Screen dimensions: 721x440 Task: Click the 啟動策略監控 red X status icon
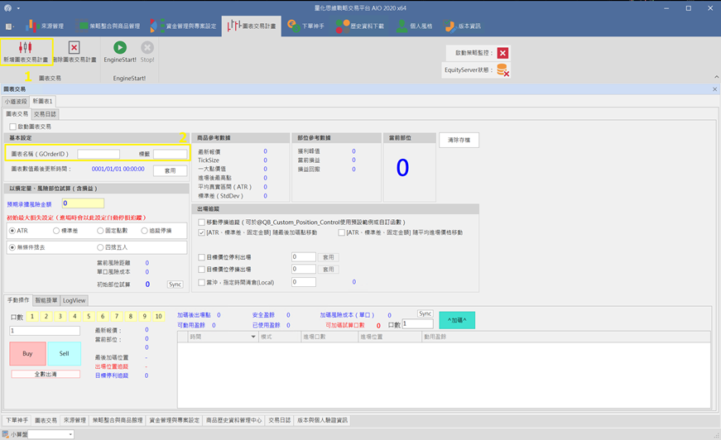502,53
